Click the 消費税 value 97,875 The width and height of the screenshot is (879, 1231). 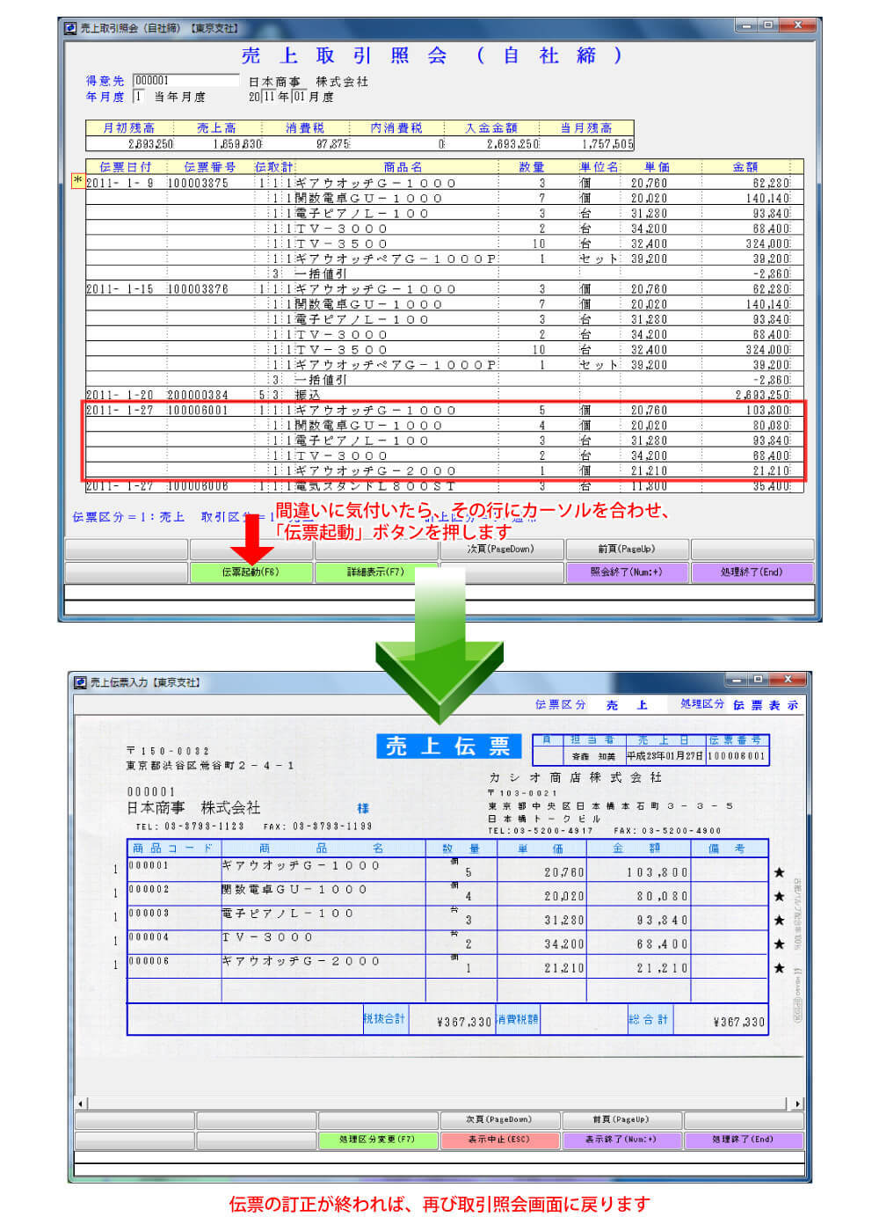333,144
